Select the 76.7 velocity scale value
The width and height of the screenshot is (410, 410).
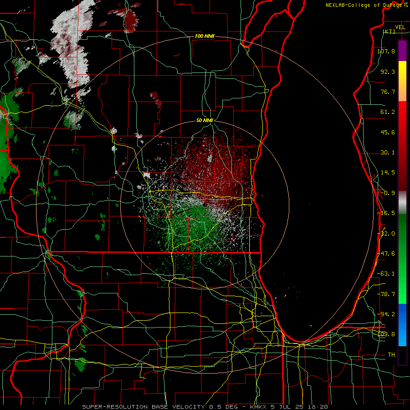(x=388, y=92)
